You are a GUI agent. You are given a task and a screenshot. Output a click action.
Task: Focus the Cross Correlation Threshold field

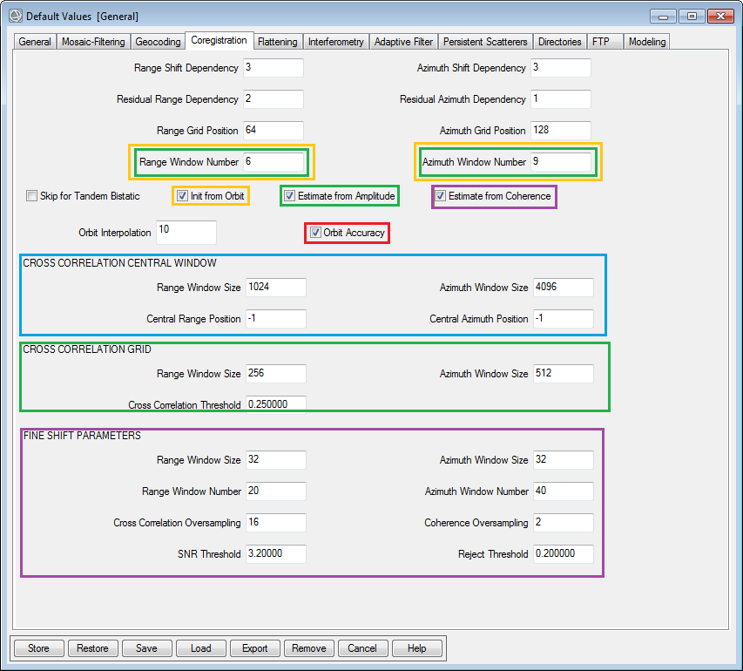point(275,404)
